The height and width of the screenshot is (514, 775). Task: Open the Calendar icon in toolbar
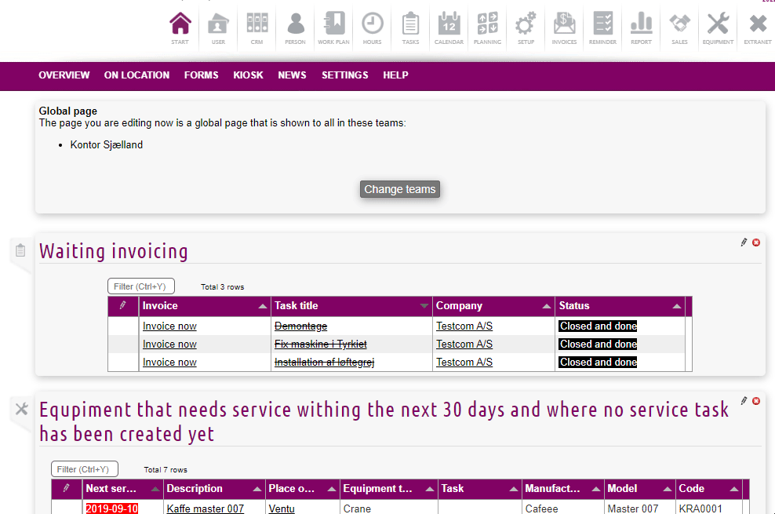pyautogui.click(x=449, y=27)
